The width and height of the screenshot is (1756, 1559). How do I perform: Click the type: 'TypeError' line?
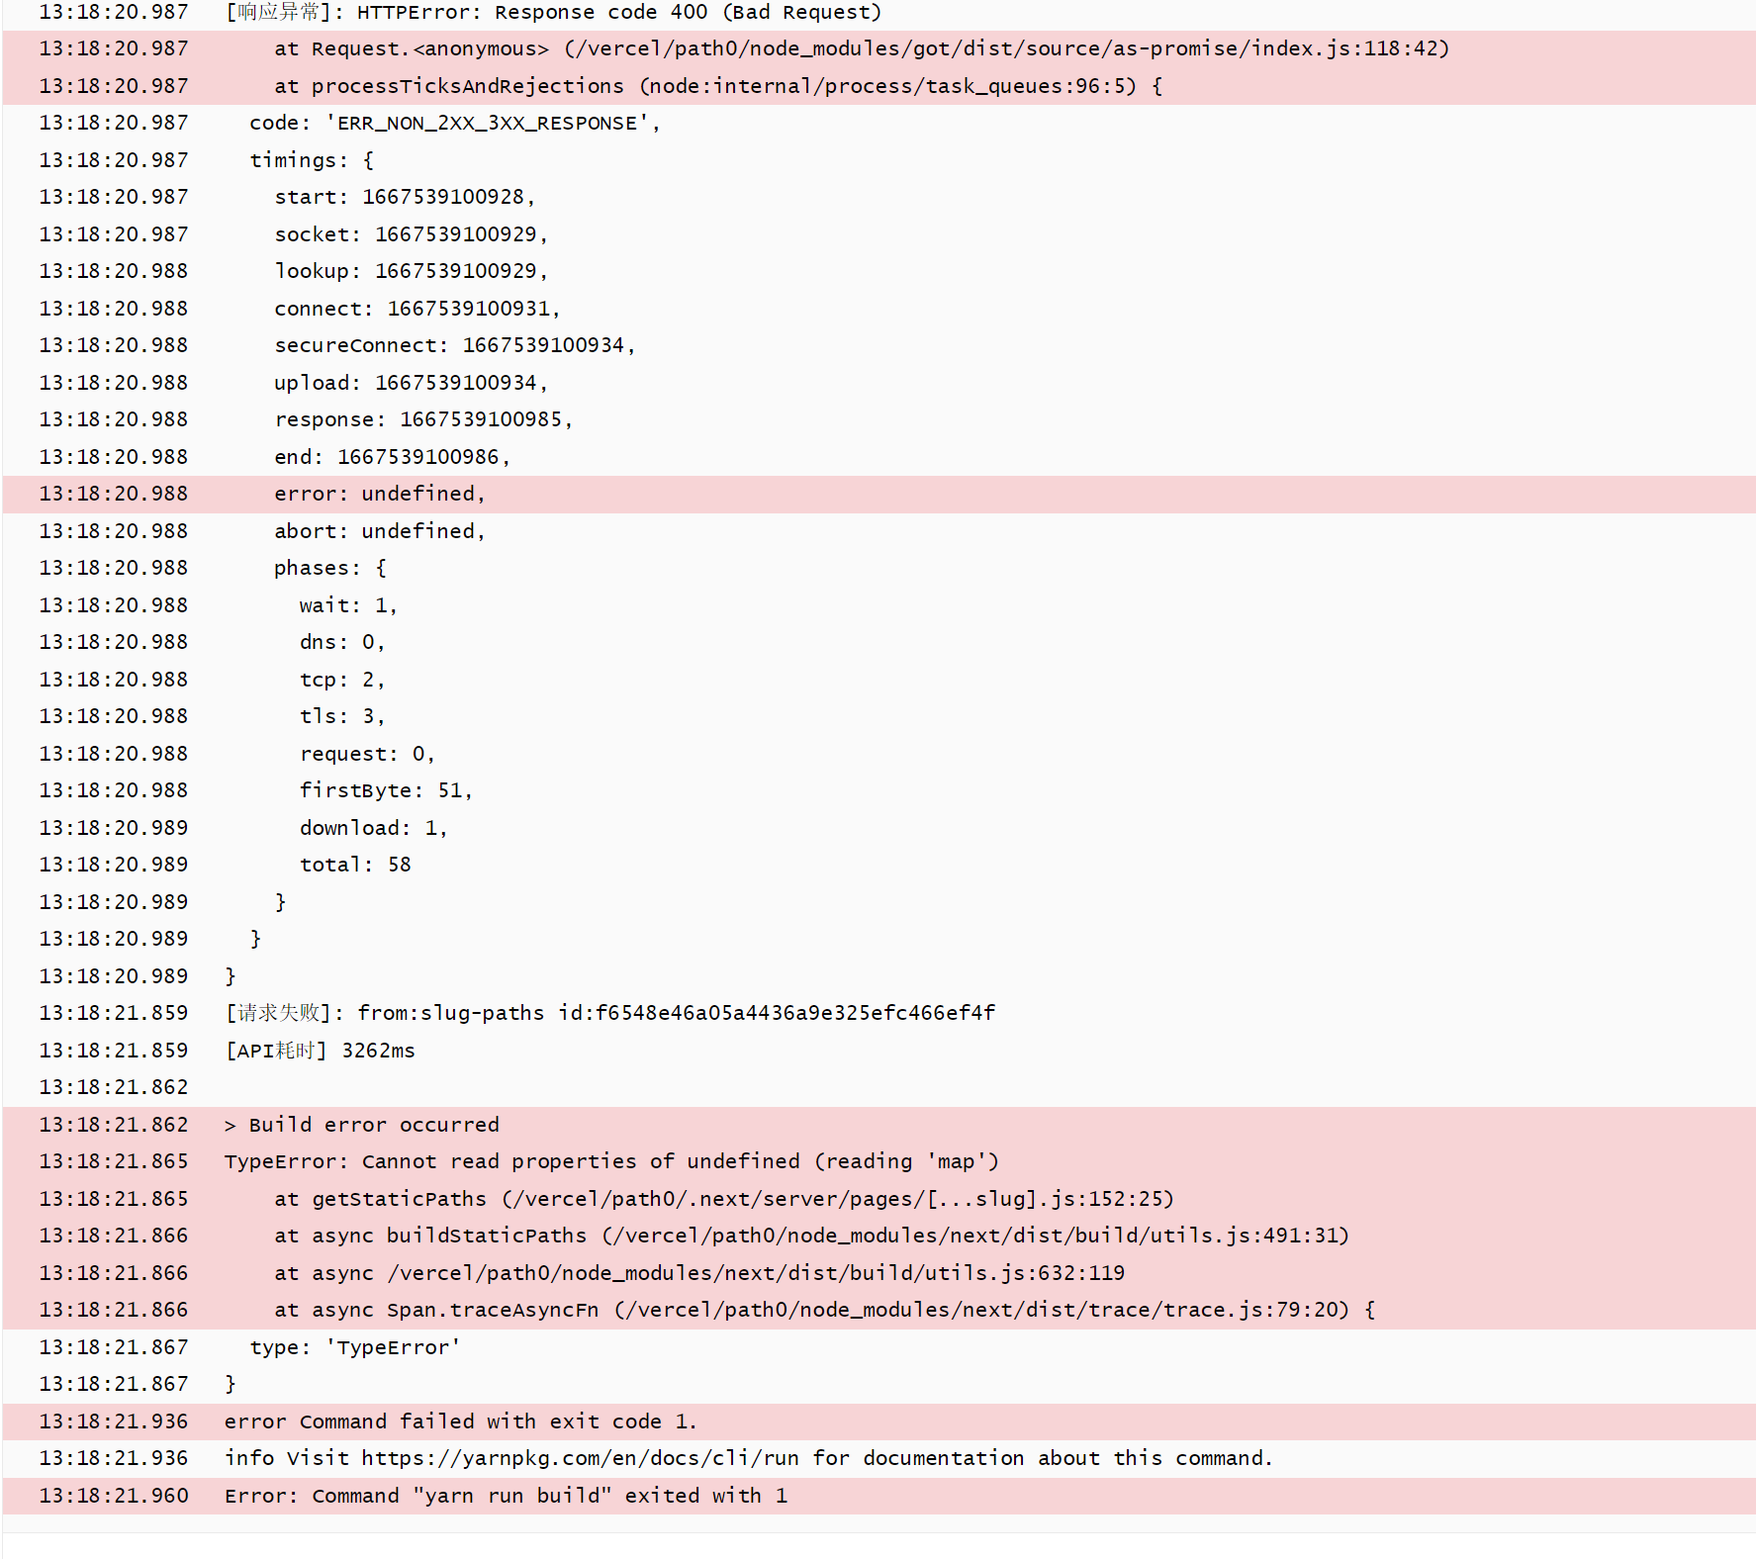pyautogui.click(x=353, y=1346)
